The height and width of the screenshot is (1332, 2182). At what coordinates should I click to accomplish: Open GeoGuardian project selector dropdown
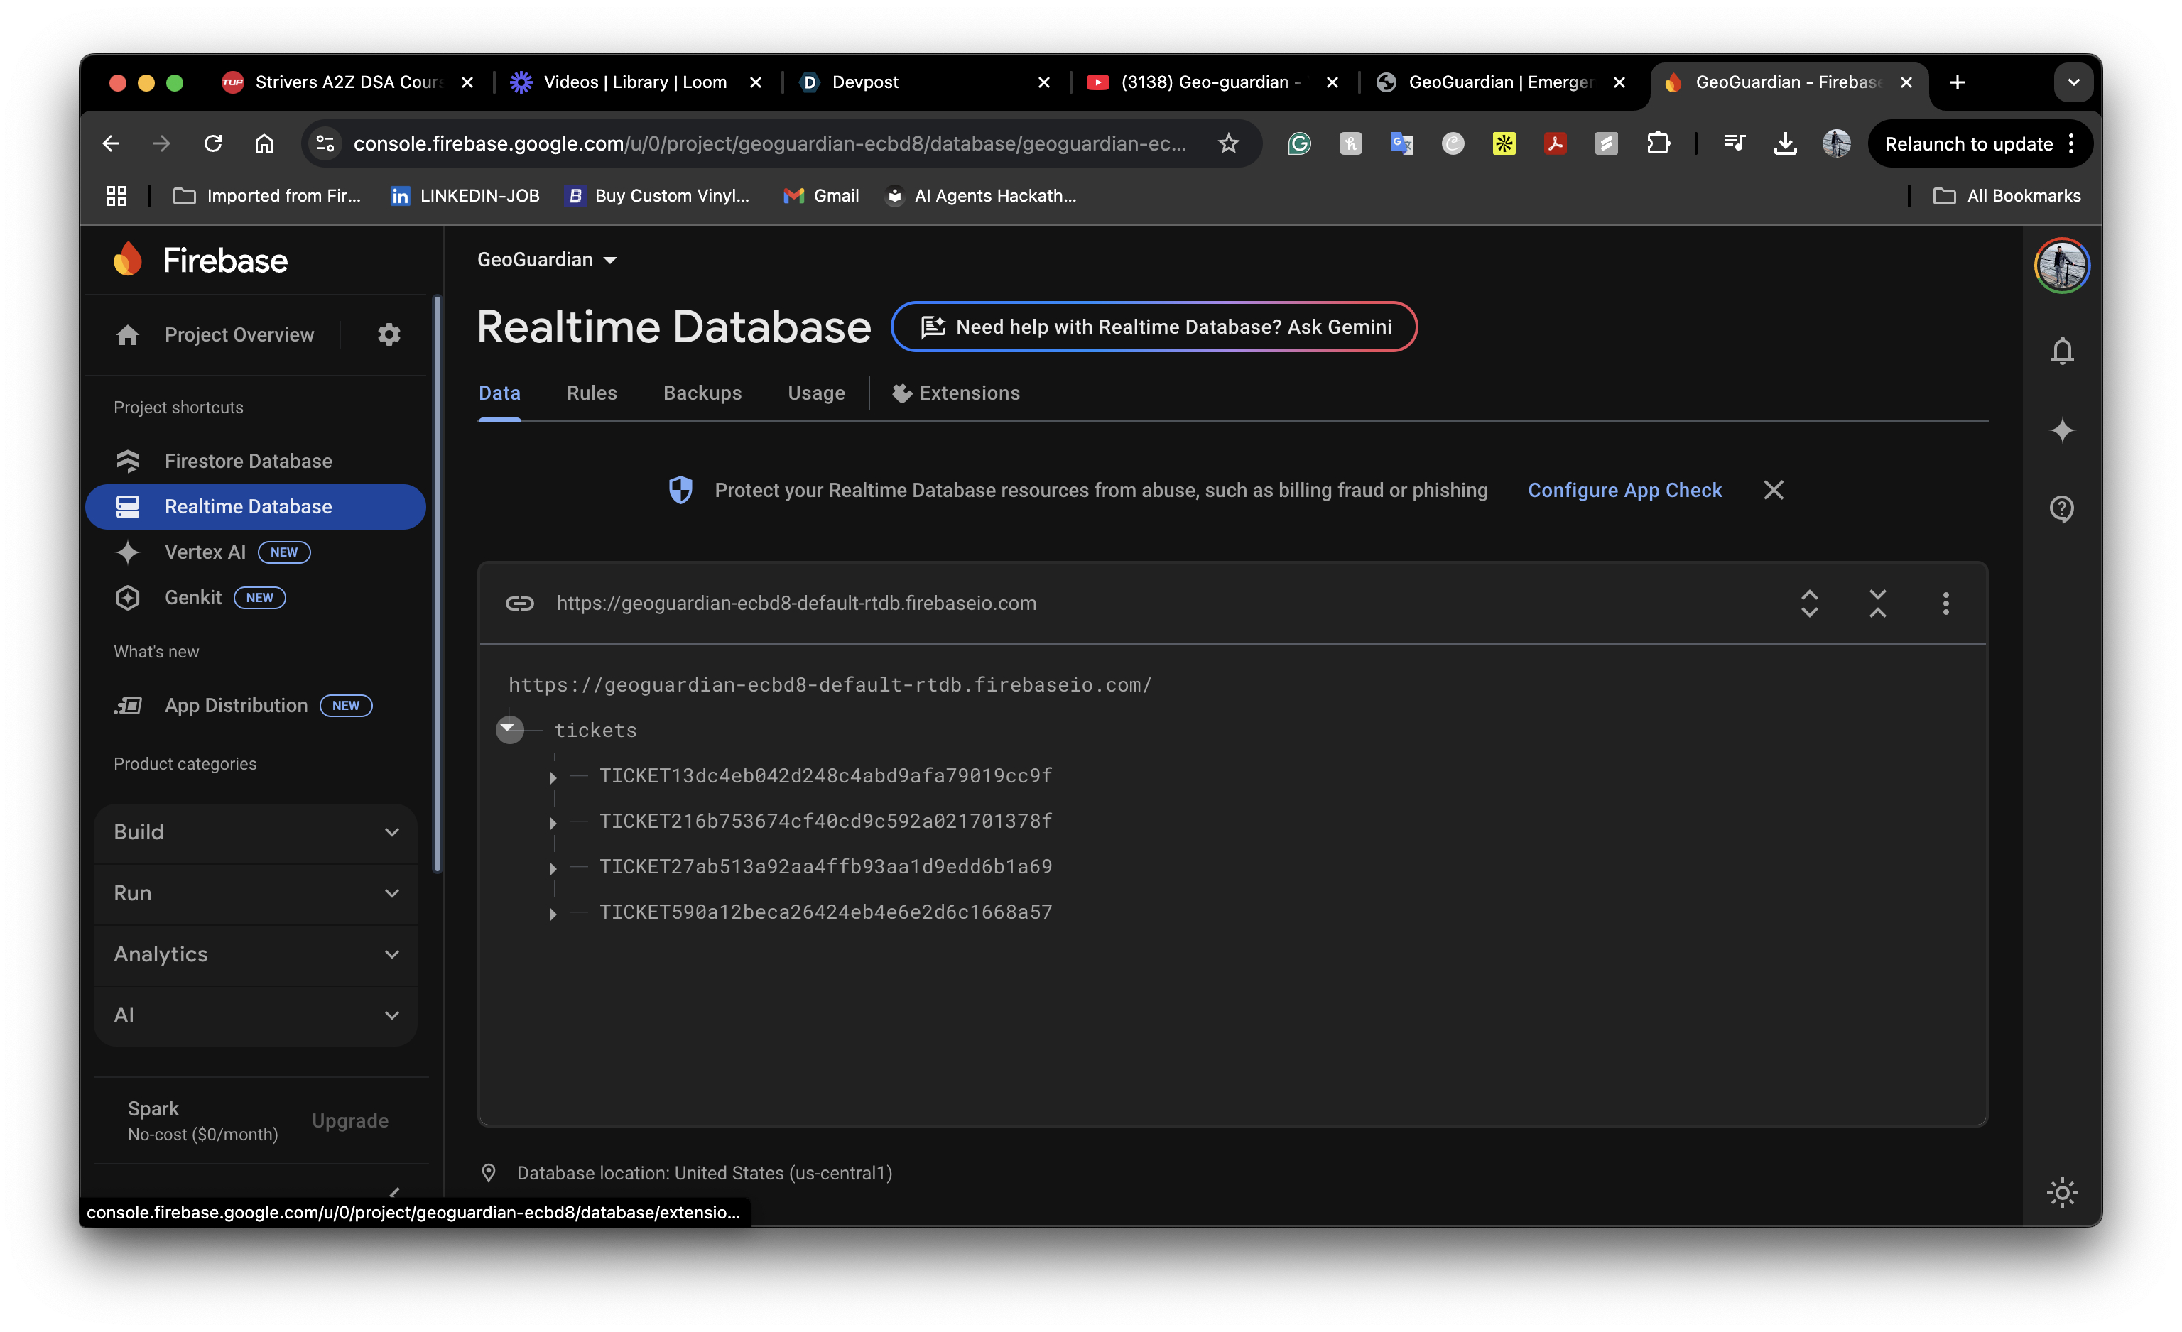tap(546, 260)
